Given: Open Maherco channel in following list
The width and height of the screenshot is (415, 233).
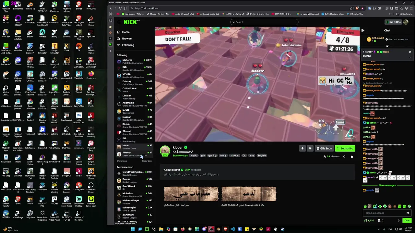Looking at the screenshot, I should [134, 61].
